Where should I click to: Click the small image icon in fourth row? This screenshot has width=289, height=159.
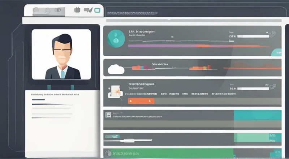pyautogui.click(x=108, y=115)
